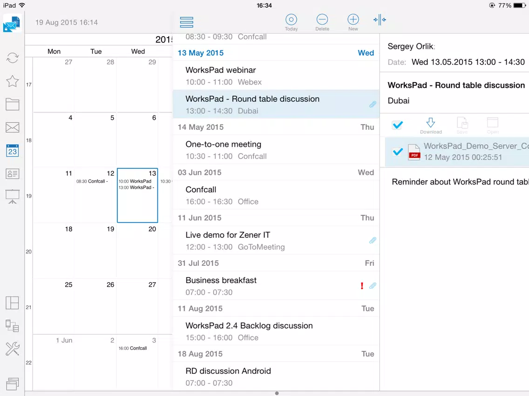The height and width of the screenshot is (396, 529).
Task: Tap the Today toolbar button
Action: [291, 23]
